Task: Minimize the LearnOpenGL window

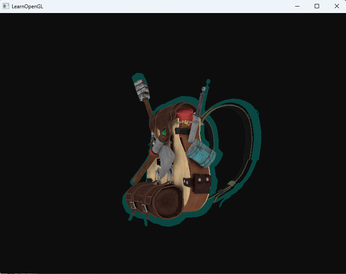Action: coord(297,6)
